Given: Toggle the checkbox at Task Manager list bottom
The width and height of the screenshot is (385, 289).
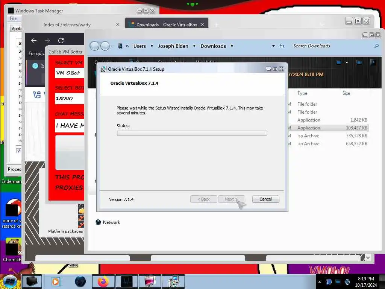Looking at the screenshot, I should pyautogui.click(x=19, y=151).
